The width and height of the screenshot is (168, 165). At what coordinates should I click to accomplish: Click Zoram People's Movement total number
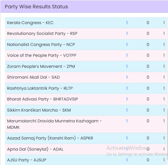(164, 66)
